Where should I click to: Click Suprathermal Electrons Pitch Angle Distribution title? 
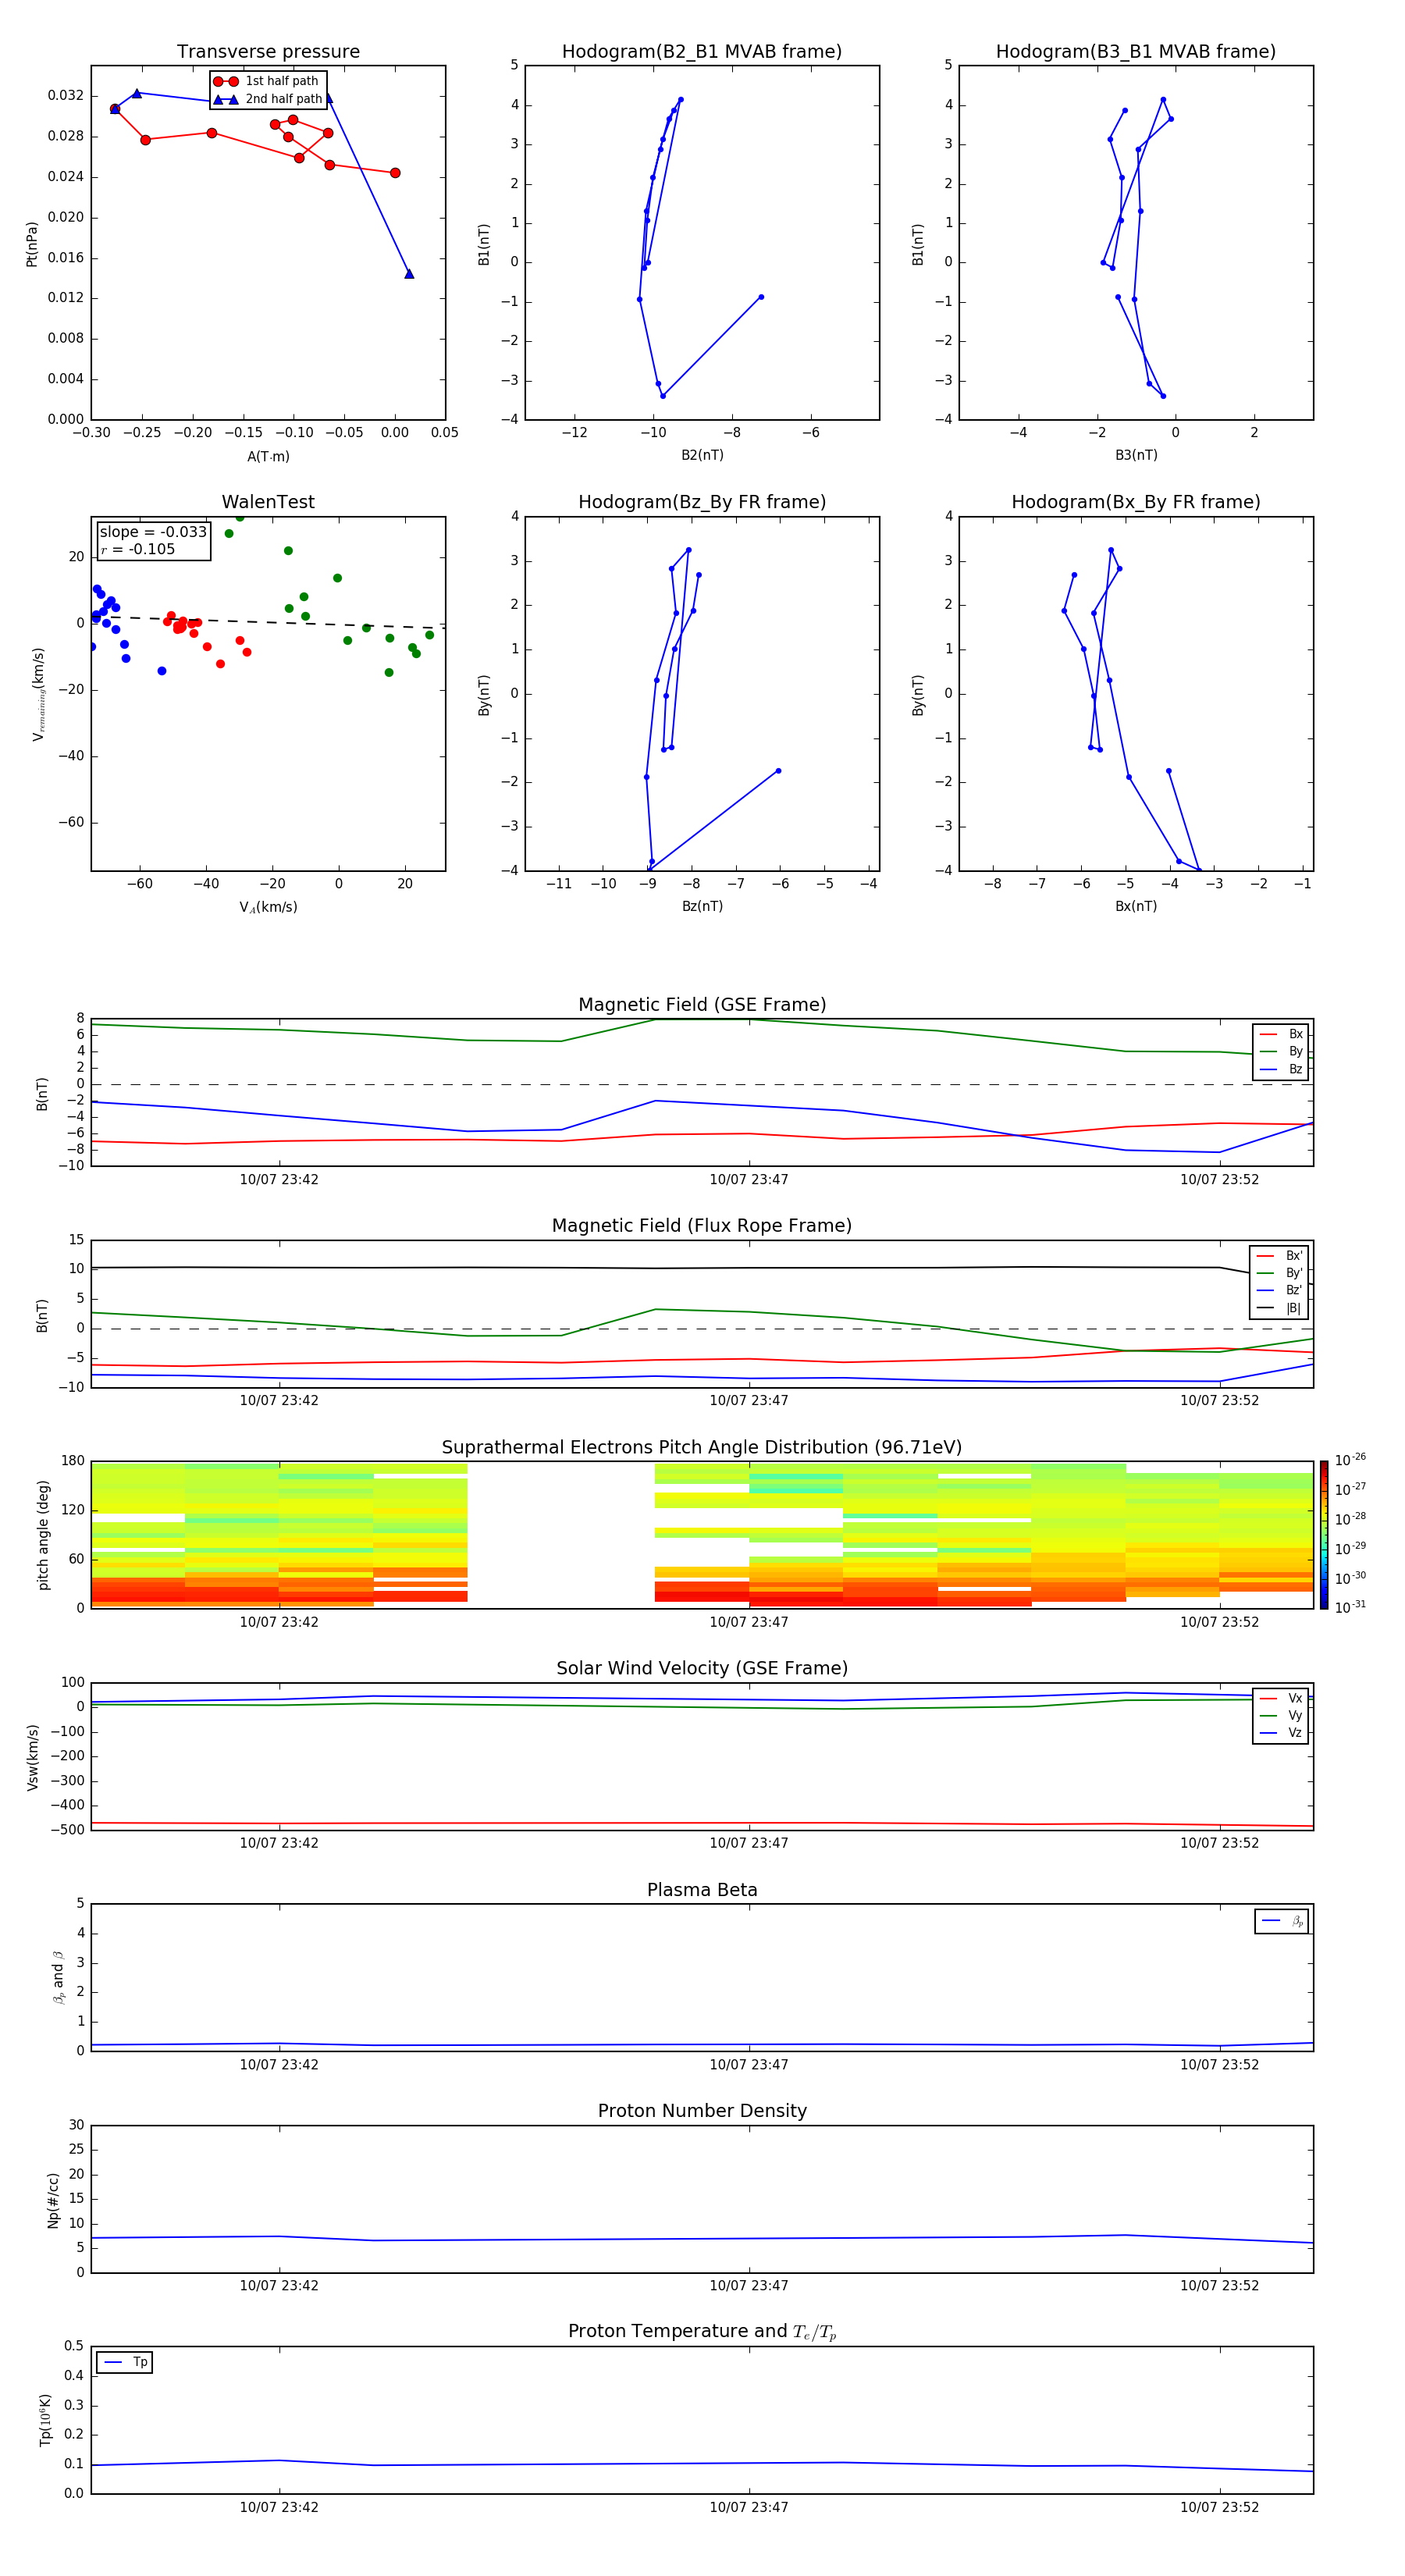coord(702,1448)
